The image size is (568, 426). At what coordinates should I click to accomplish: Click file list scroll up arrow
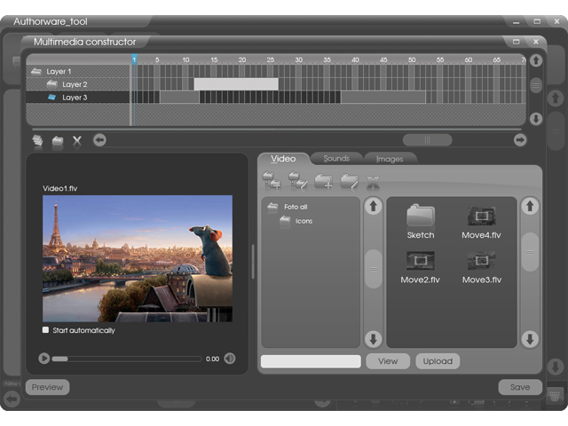pyautogui.click(x=530, y=207)
